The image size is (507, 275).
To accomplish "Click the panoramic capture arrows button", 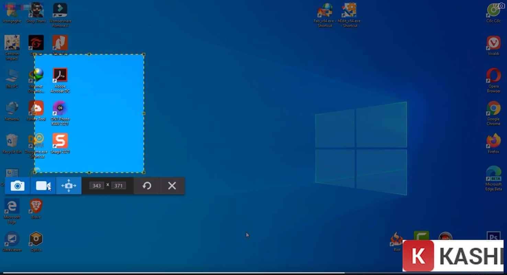I will coord(69,186).
